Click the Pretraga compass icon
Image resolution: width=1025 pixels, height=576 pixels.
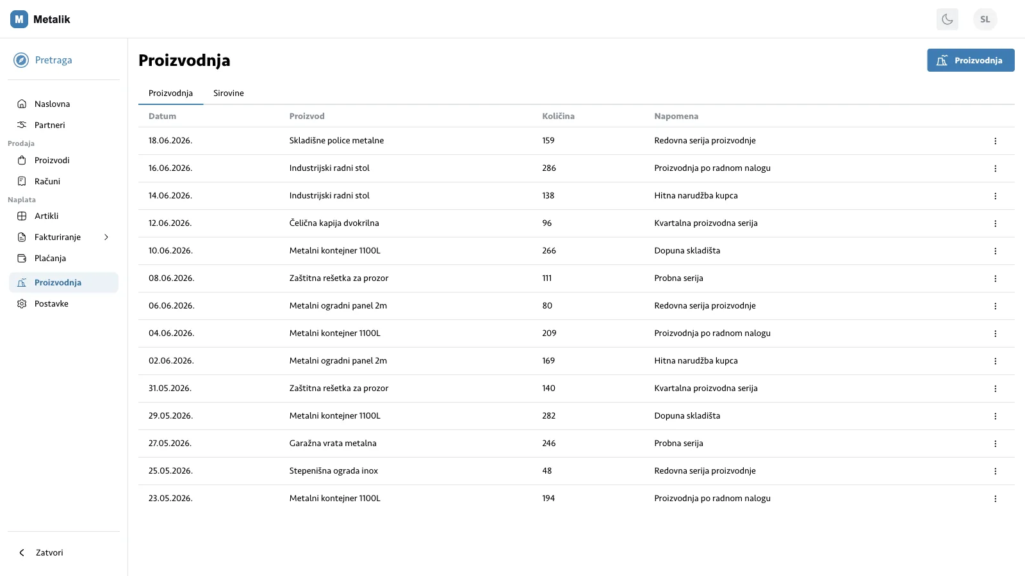pos(21,60)
